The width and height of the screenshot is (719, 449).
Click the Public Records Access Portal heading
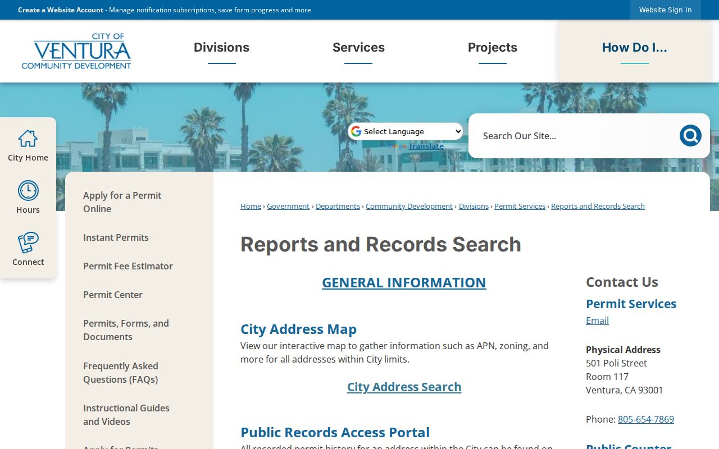coord(335,432)
